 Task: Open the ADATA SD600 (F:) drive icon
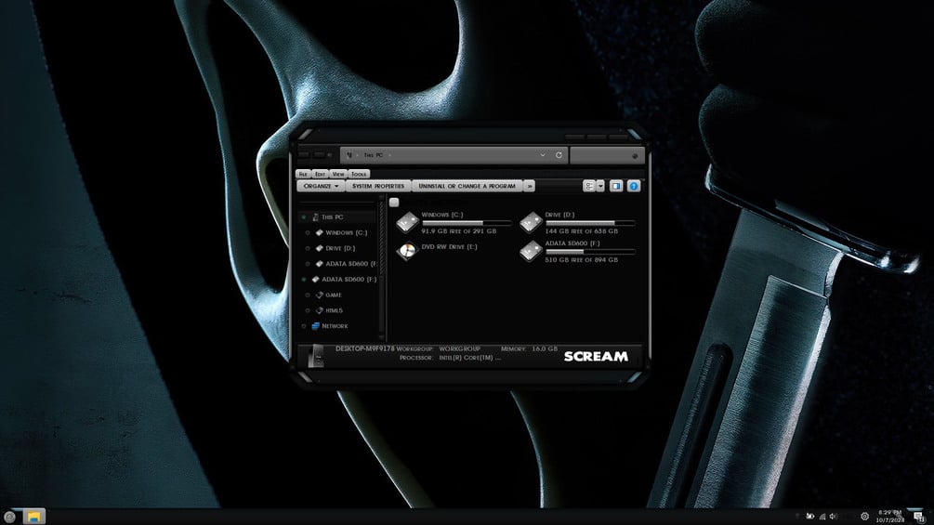pyautogui.click(x=531, y=251)
